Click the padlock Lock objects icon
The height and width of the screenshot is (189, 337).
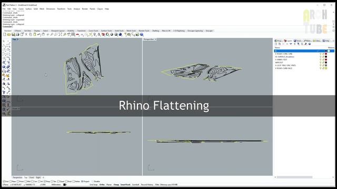coord(99,34)
